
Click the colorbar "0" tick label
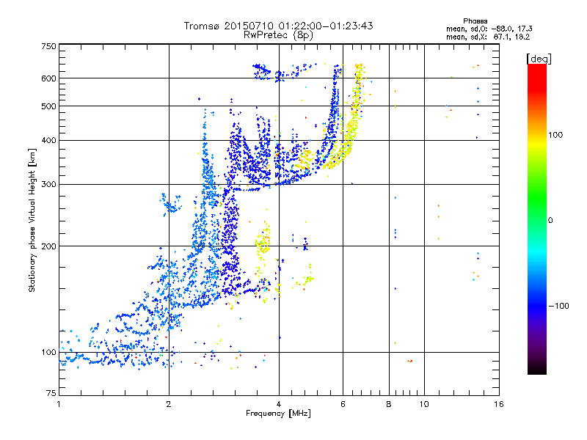click(550, 220)
